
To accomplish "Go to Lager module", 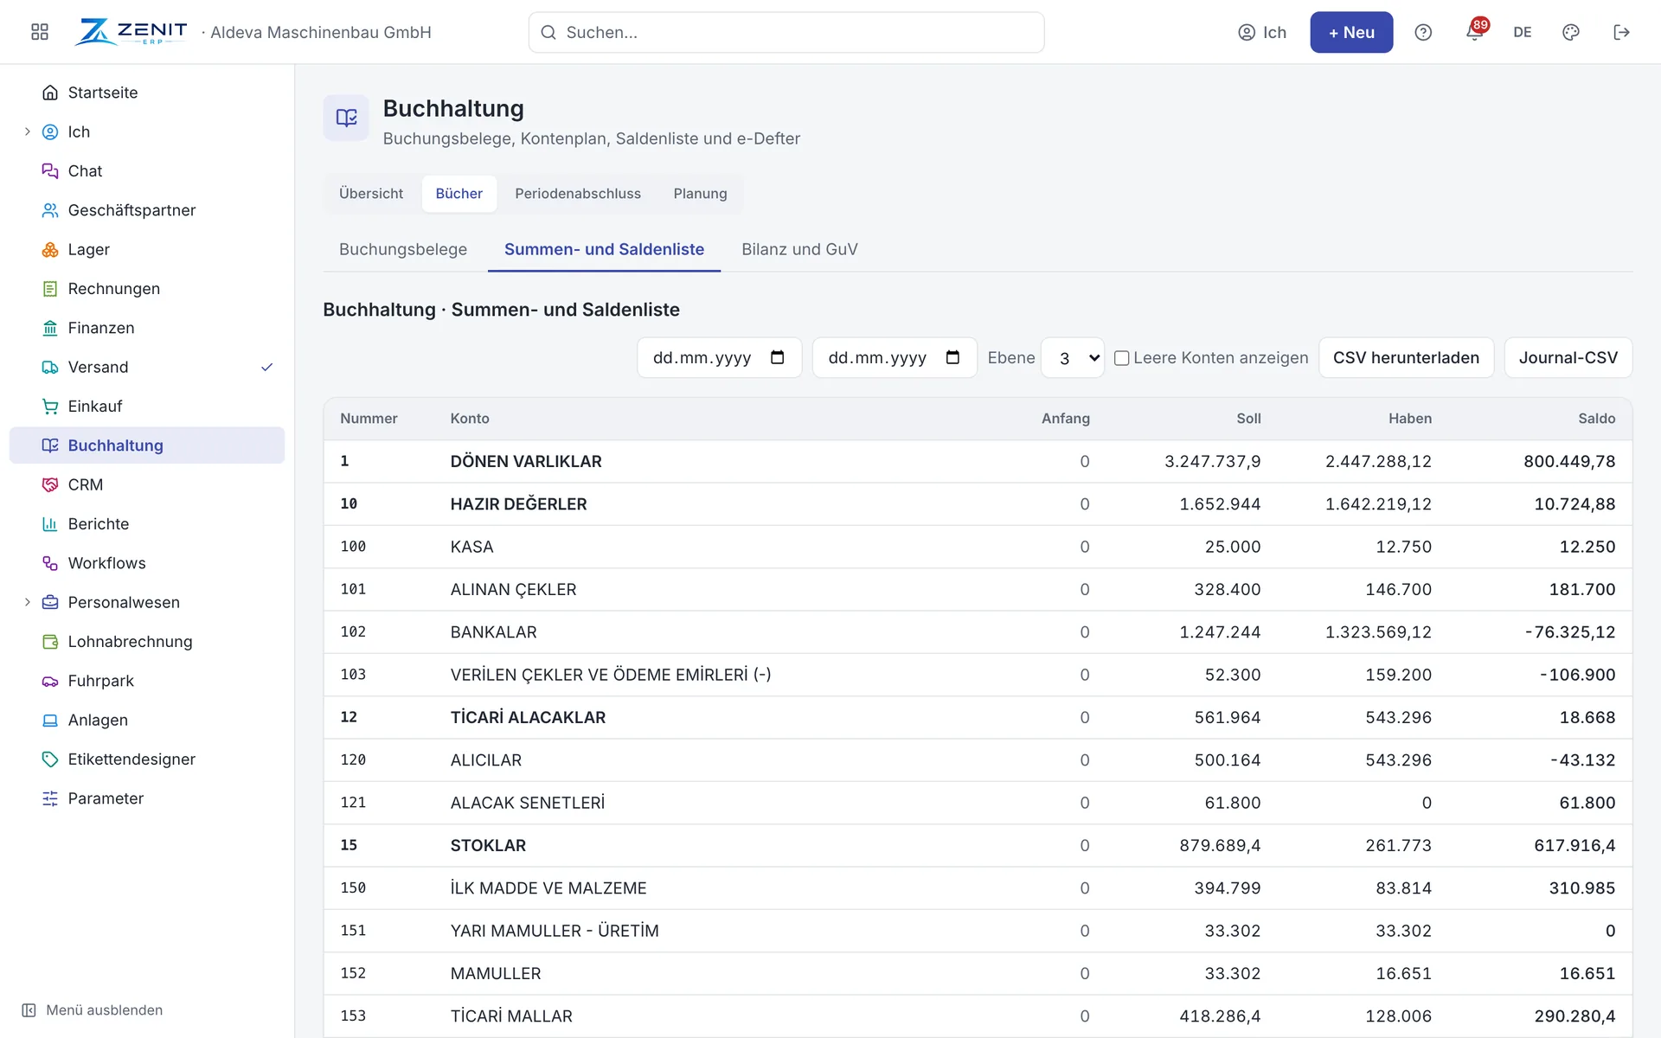I will (147, 249).
